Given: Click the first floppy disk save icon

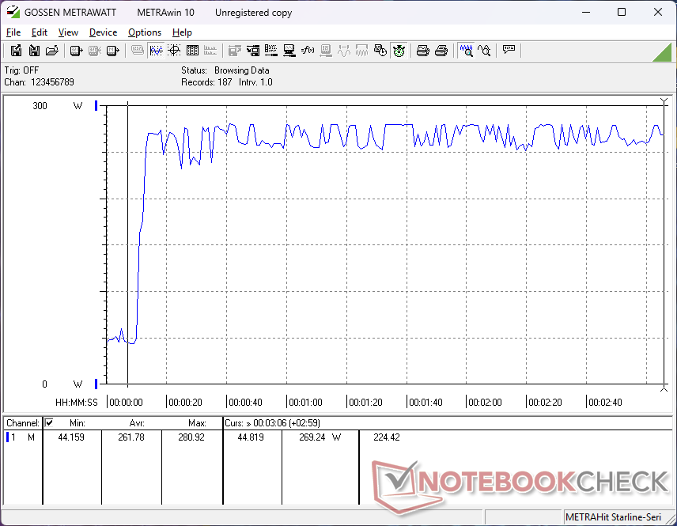Looking at the screenshot, I should [16, 51].
